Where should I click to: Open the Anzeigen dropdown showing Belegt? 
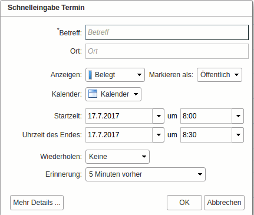click(x=115, y=75)
